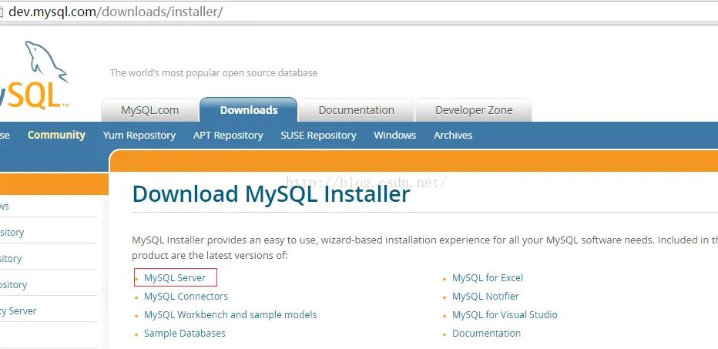Click the Download MySQL Installer heading
This screenshot has height=349, width=718.
[271, 193]
